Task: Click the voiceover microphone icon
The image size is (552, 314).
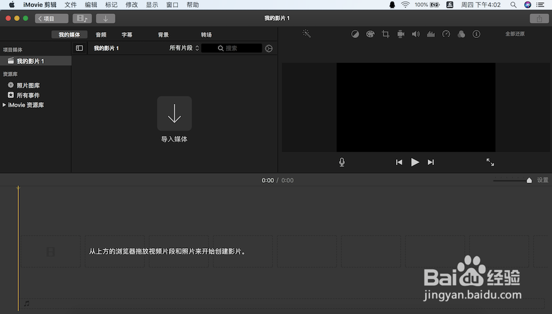Action: (342, 162)
